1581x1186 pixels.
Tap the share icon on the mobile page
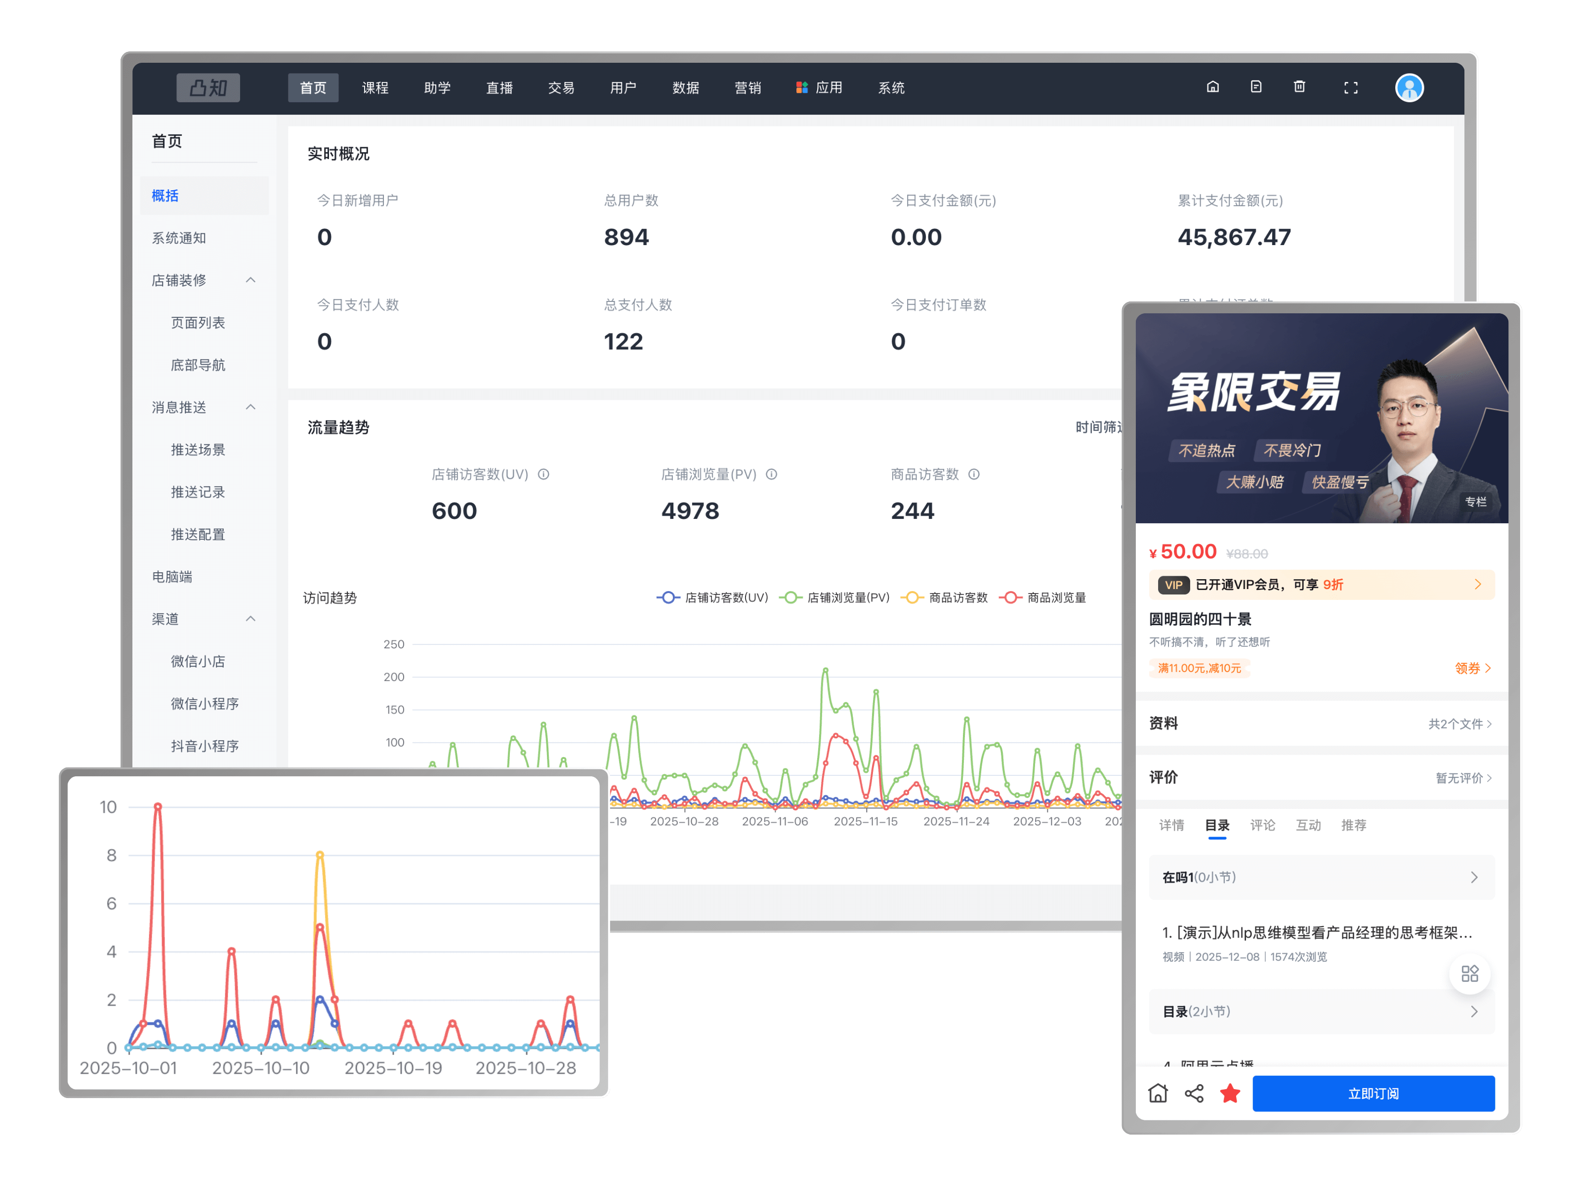click(x=1194, y=1093)
